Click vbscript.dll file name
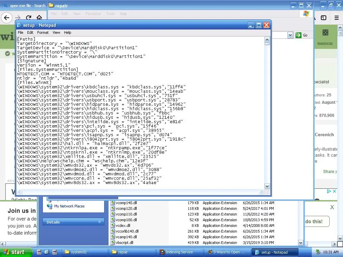Viewport: 343px width, 257px height. tap(125, 243)
